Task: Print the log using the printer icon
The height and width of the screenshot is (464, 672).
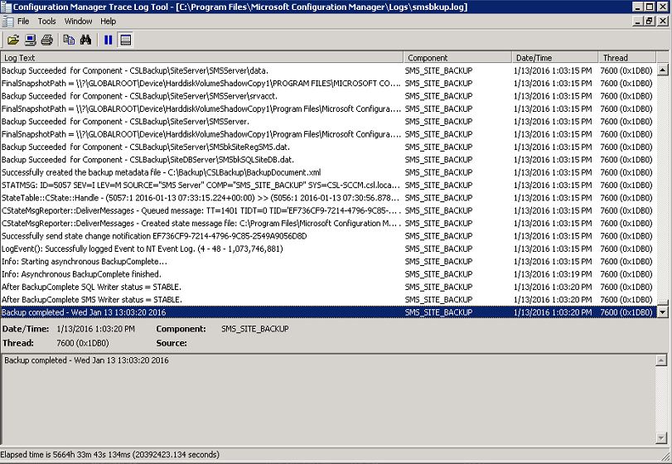Action: pos(47,40)
